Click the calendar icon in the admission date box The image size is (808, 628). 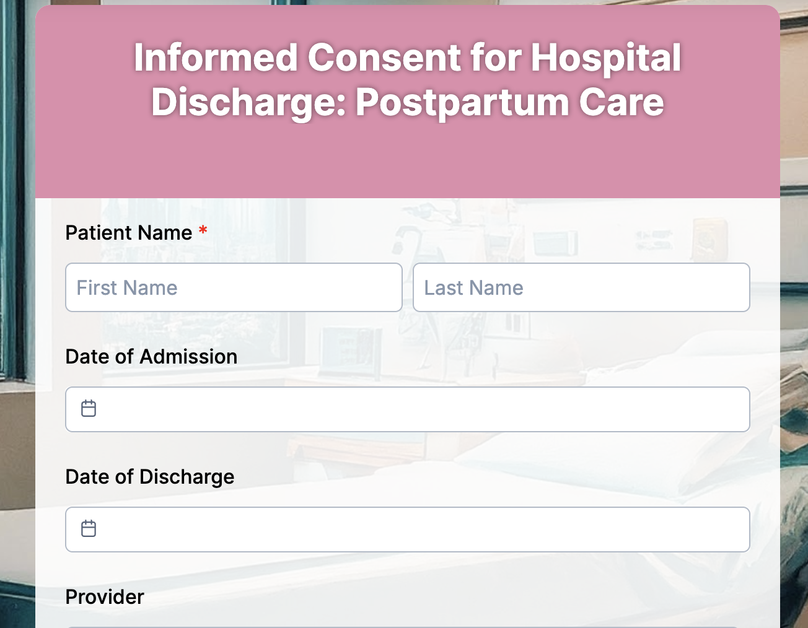click(89, 409)
